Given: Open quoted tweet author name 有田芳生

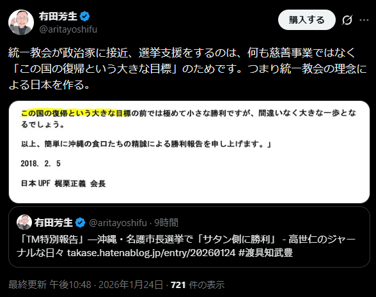Looking at the screenshot, I should (x=54, y=223).
